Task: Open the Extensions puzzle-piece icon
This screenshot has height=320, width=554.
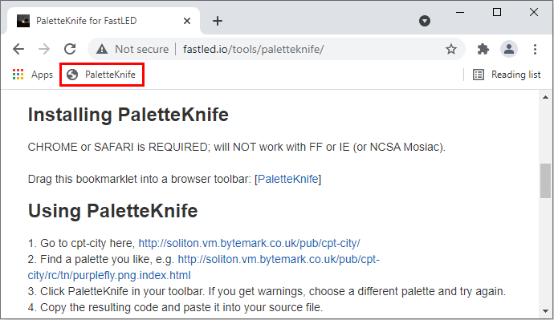Action: tap(483, 49)
